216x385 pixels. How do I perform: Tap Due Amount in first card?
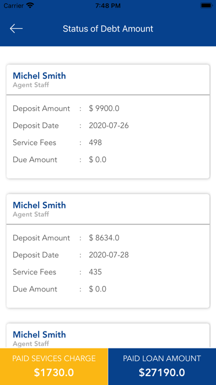click(x=35, y=160)
